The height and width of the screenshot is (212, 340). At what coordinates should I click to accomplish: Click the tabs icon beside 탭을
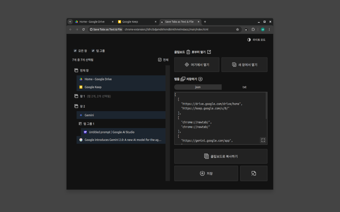point(183,79)
